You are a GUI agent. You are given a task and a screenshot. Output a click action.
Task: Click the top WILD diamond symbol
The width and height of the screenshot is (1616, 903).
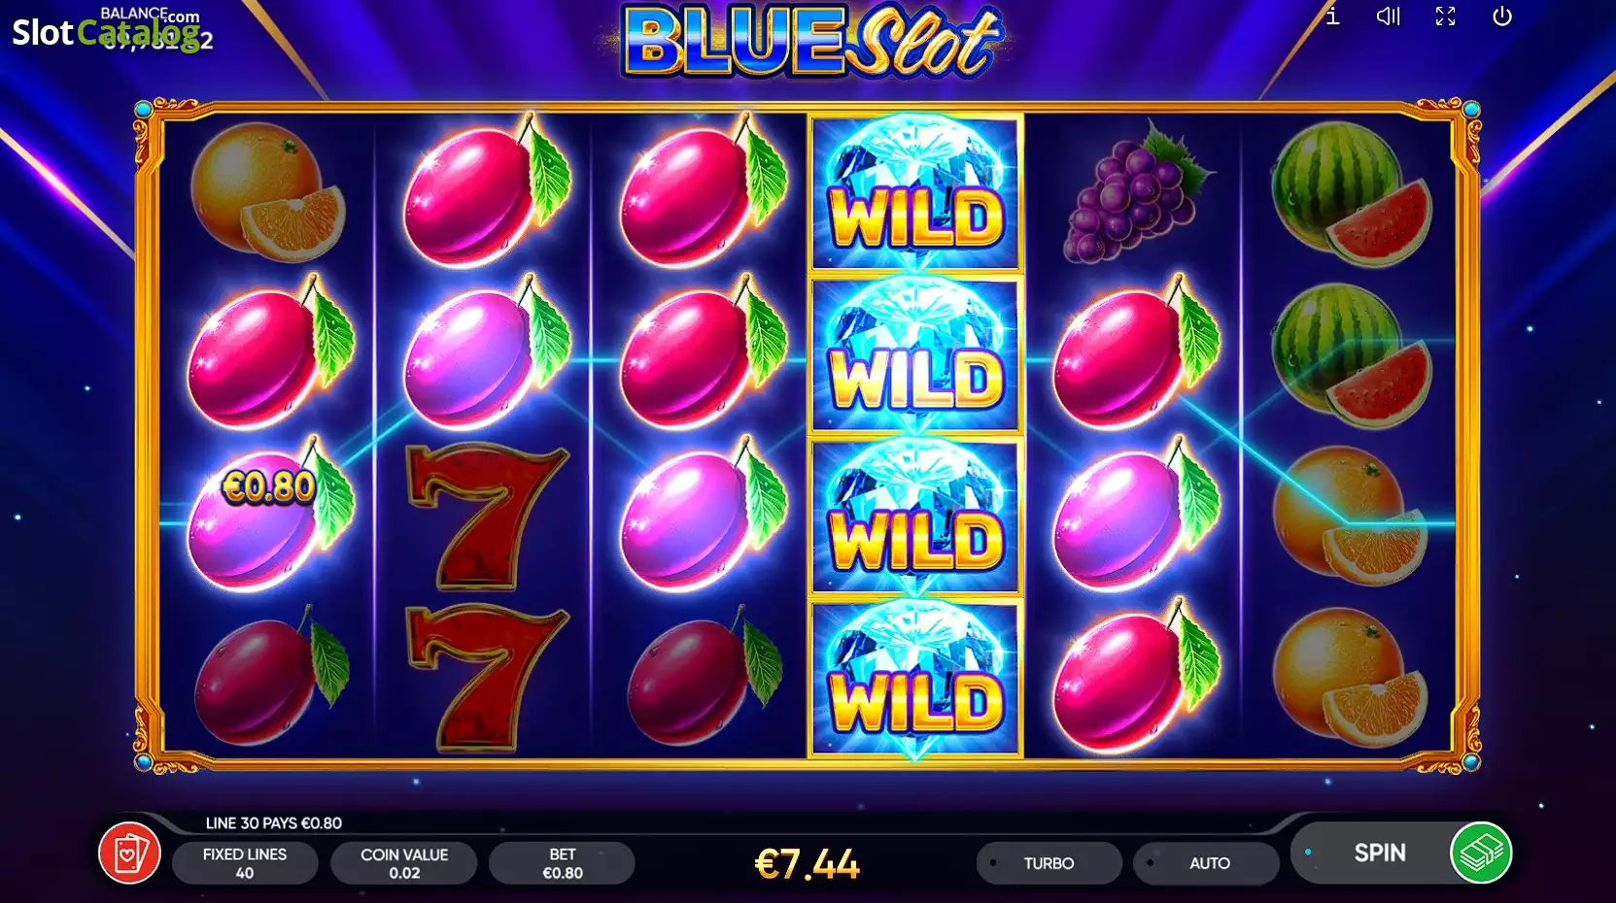pos(915,193)
